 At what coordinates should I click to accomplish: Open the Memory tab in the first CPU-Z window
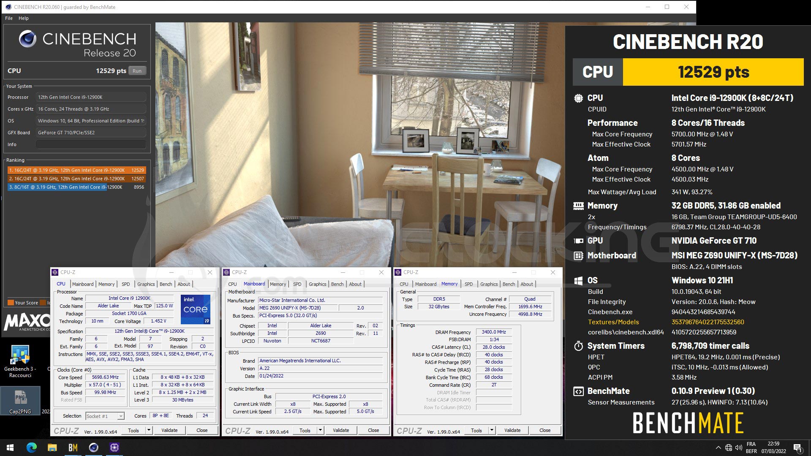106,284
